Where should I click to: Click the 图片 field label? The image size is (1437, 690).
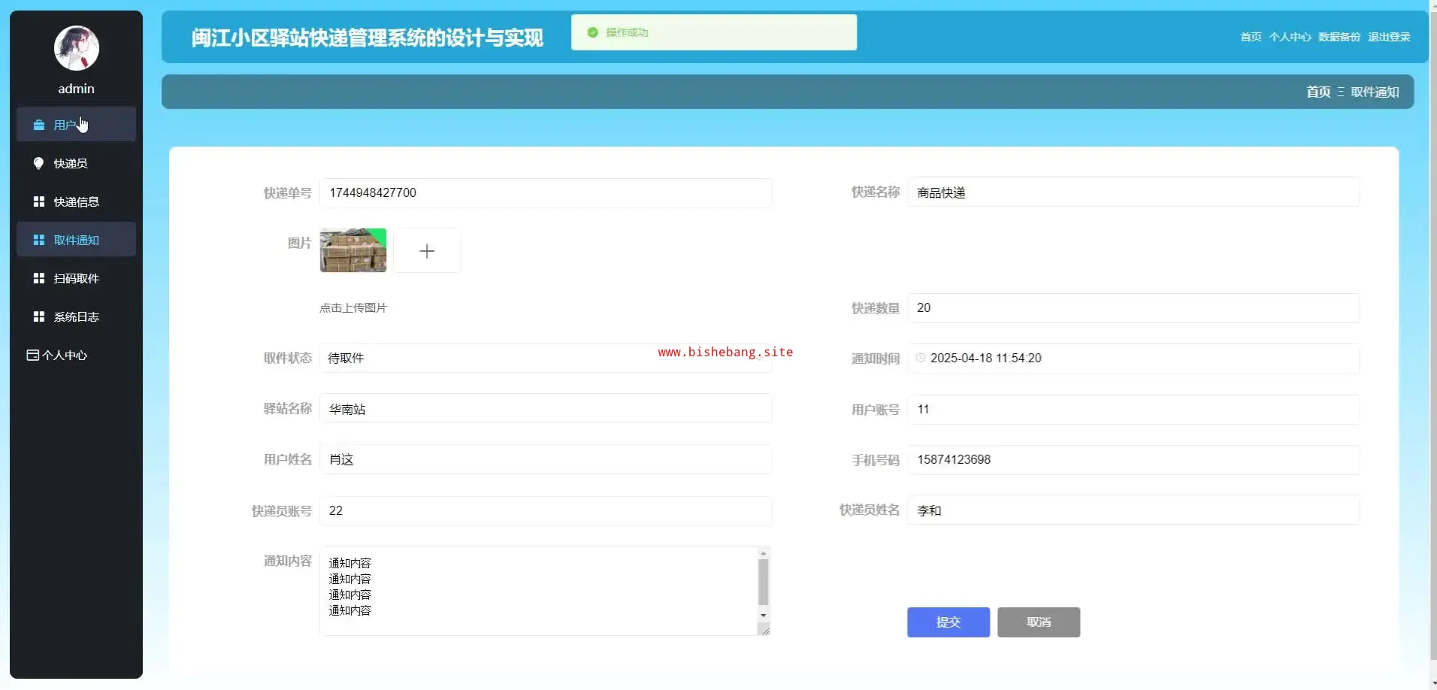[x=299, y=243]
